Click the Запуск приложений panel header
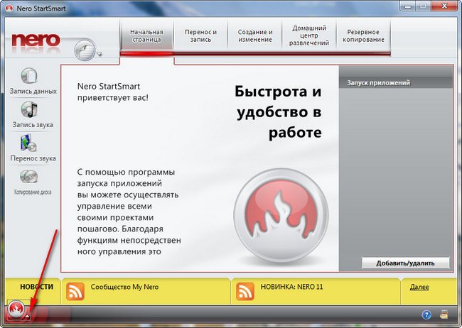This screenshot has width=462, height=328. point(396,83)
